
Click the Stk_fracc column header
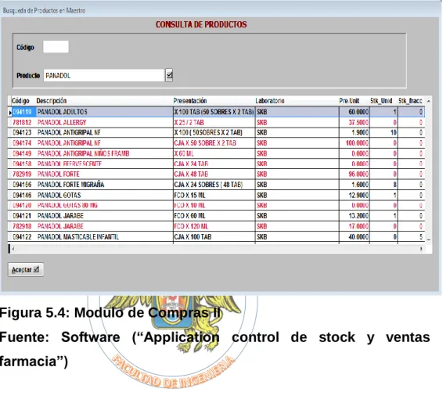[410, 101]
